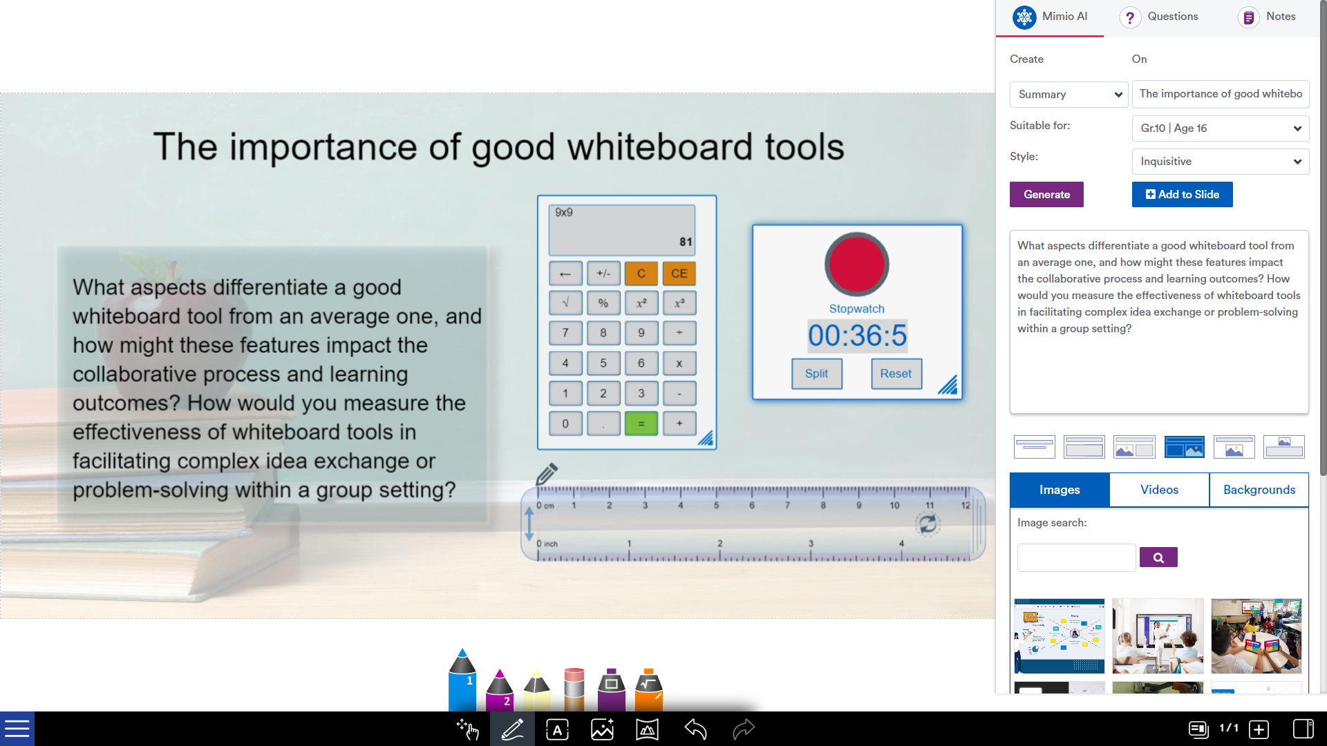Open the Summary create-type dropdown
The width and height of the screenshot is (1327, 746).
pyautogui.click(x=1069, y=95)
